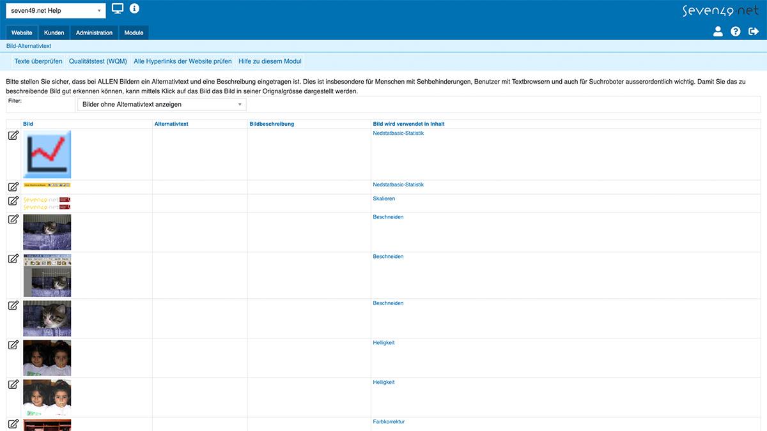Open the seven49.net Help site selector dropdown

(54, 10)
